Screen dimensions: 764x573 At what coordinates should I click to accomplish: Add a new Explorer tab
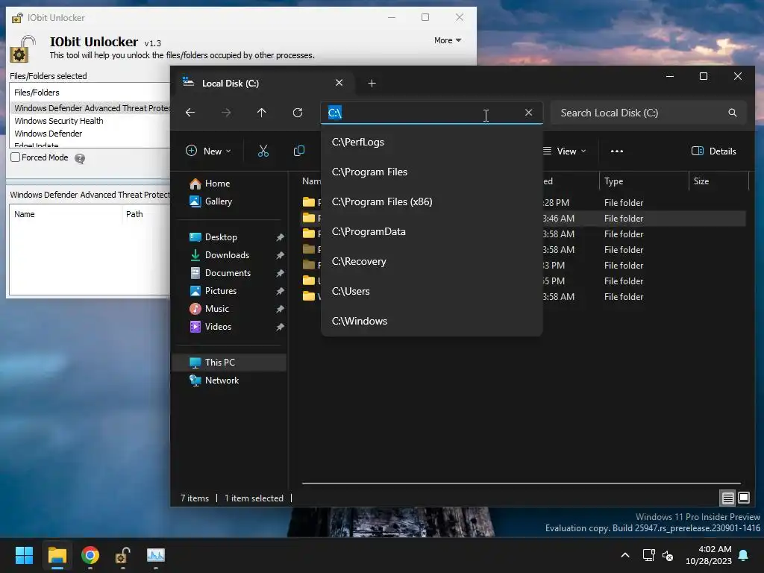372,84
